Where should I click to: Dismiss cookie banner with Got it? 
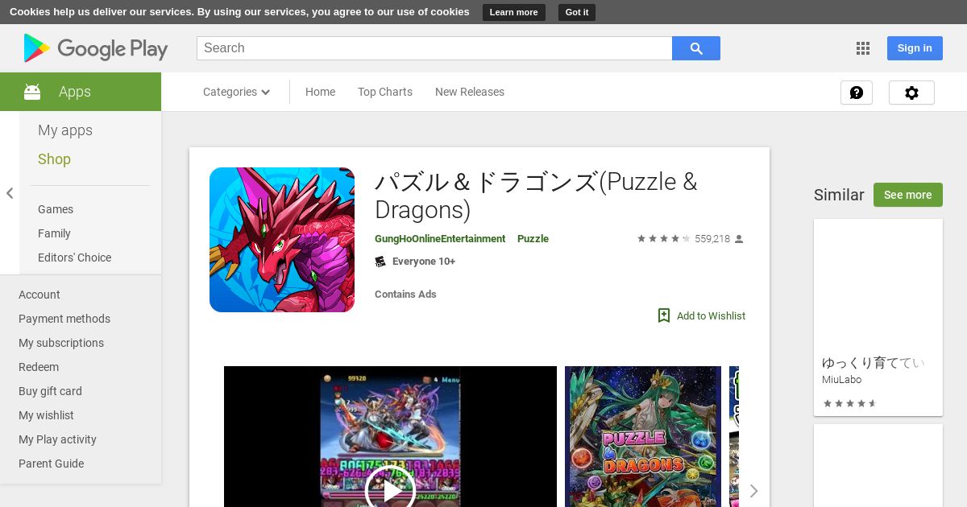pos(577,12)
